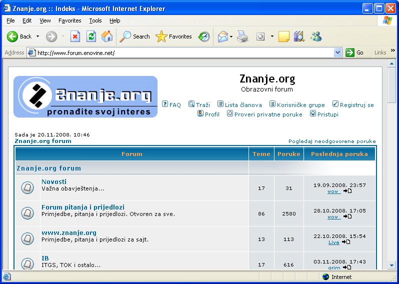View latest post icon in Novosti row
This screenshot has height=284, width=399.
click(x=347, y=191)
